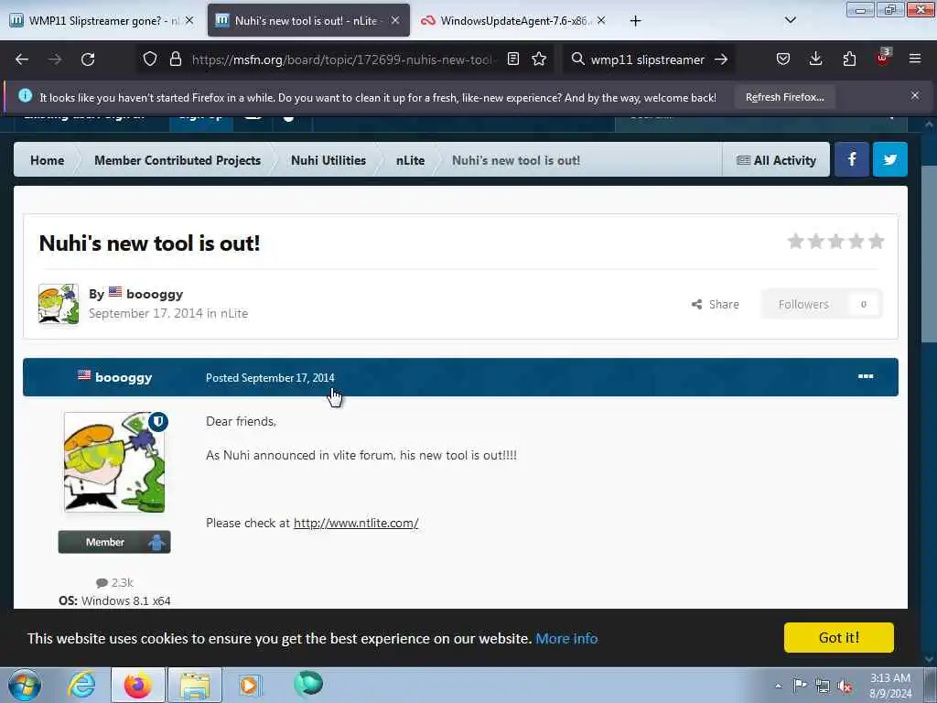Rate topic with the first star

[x=795, y=241]
